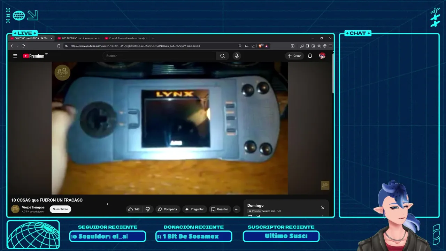This screenshot has width=446, height=251.
Task: Open the YouTube hamburger guide menu
Action: (x=15, y=56)
